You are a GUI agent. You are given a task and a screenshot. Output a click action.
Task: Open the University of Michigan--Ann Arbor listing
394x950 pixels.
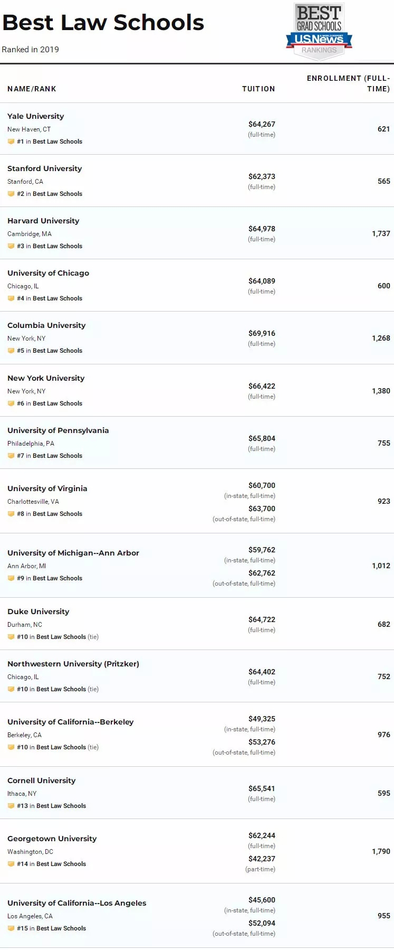(73, 553)
